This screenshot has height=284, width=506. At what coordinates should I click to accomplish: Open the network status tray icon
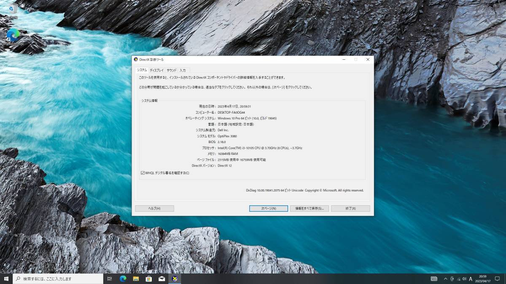coord(458,279)
